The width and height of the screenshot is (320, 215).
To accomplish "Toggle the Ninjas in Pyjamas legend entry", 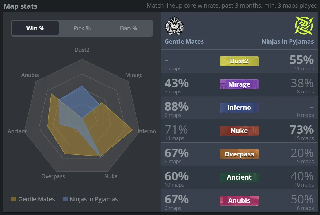I will [x=93, y=199].
